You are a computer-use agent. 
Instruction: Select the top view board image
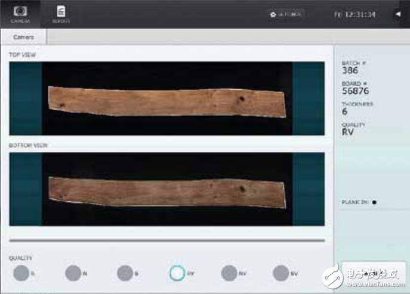(x=167, y=101)
